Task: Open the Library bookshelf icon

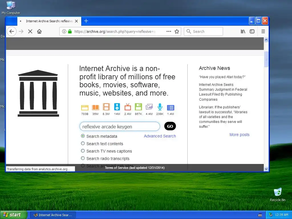Action: [x=243, y=31]
